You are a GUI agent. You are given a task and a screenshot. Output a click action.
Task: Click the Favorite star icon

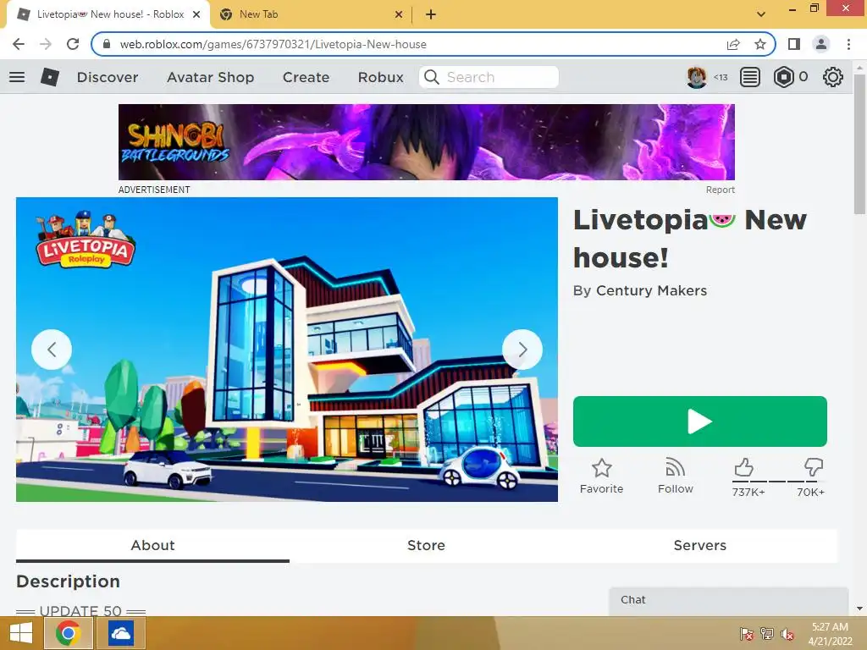coord(602,468)
